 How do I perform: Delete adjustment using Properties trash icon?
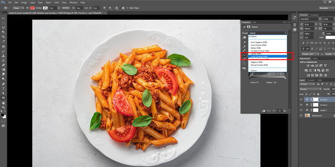285,111
